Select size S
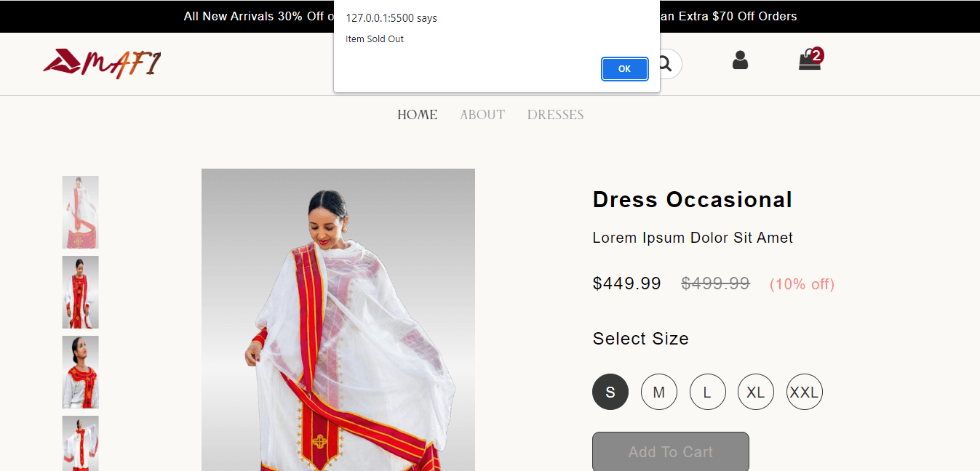The width and height of the screenshot is (980, 471). 610,392
